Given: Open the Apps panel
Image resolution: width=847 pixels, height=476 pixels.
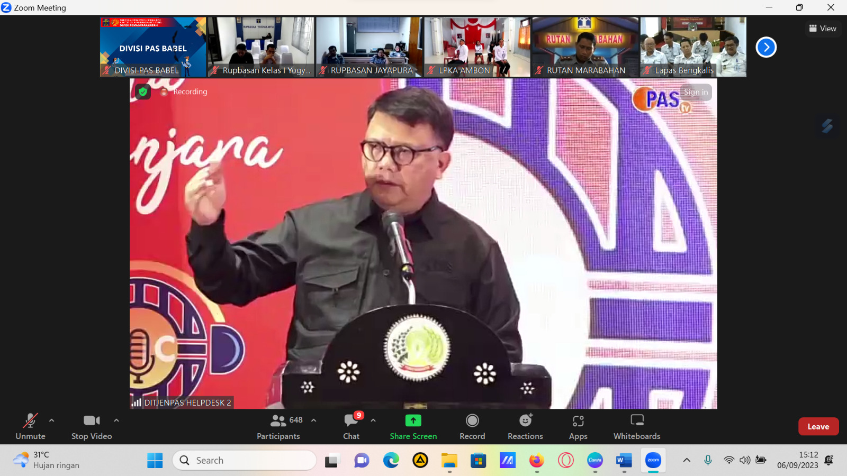Looking at the screenshot, I should click(x=578, y=426).
